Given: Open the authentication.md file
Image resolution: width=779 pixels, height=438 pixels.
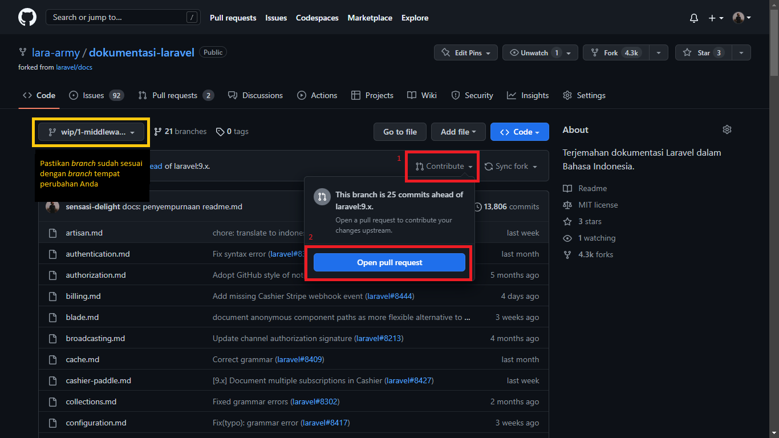Looking at the screenshot, I should (98, 254).
